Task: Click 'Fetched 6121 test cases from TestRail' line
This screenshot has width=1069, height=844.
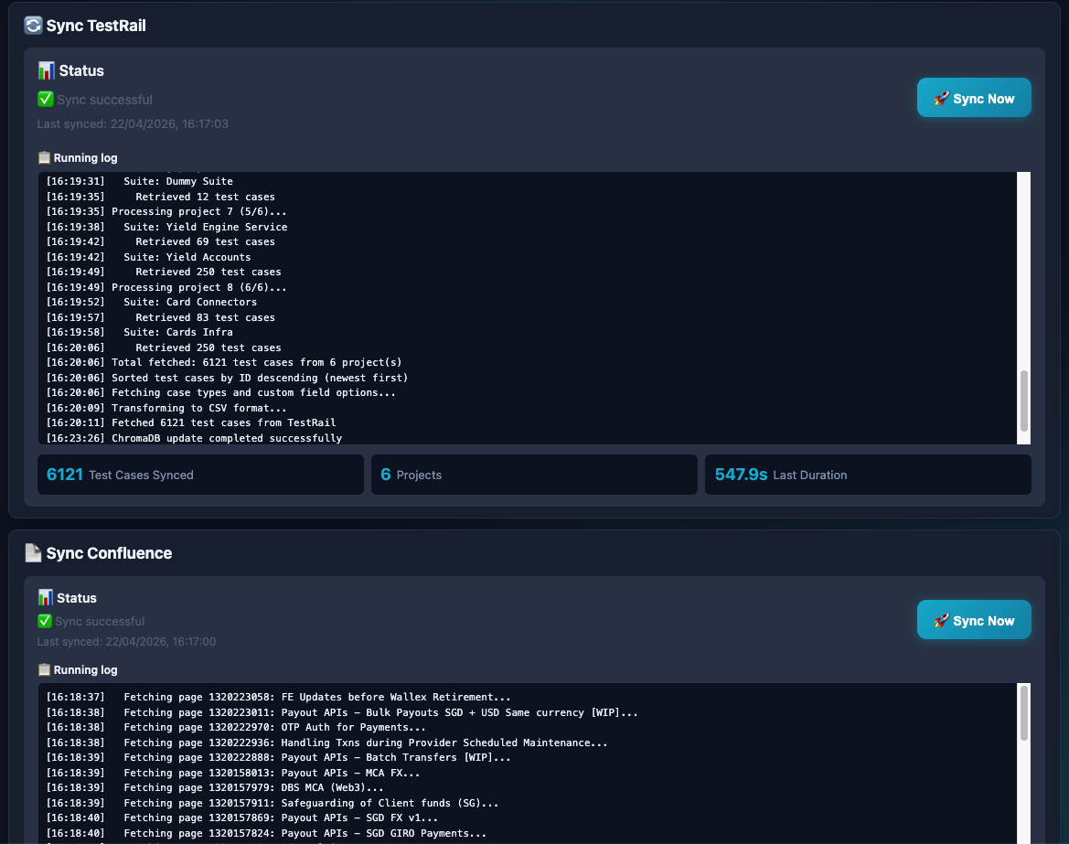Action: click(191, 422)
